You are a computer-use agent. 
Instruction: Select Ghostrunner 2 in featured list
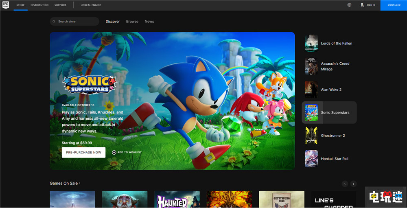click(333, 136)
